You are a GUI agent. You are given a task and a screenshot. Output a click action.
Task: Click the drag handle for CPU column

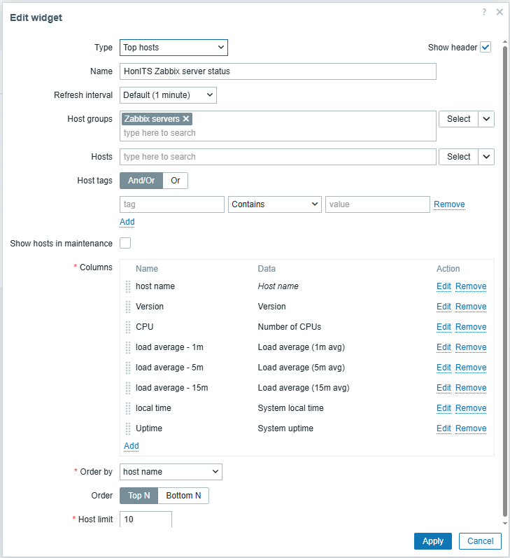point(128,327)
